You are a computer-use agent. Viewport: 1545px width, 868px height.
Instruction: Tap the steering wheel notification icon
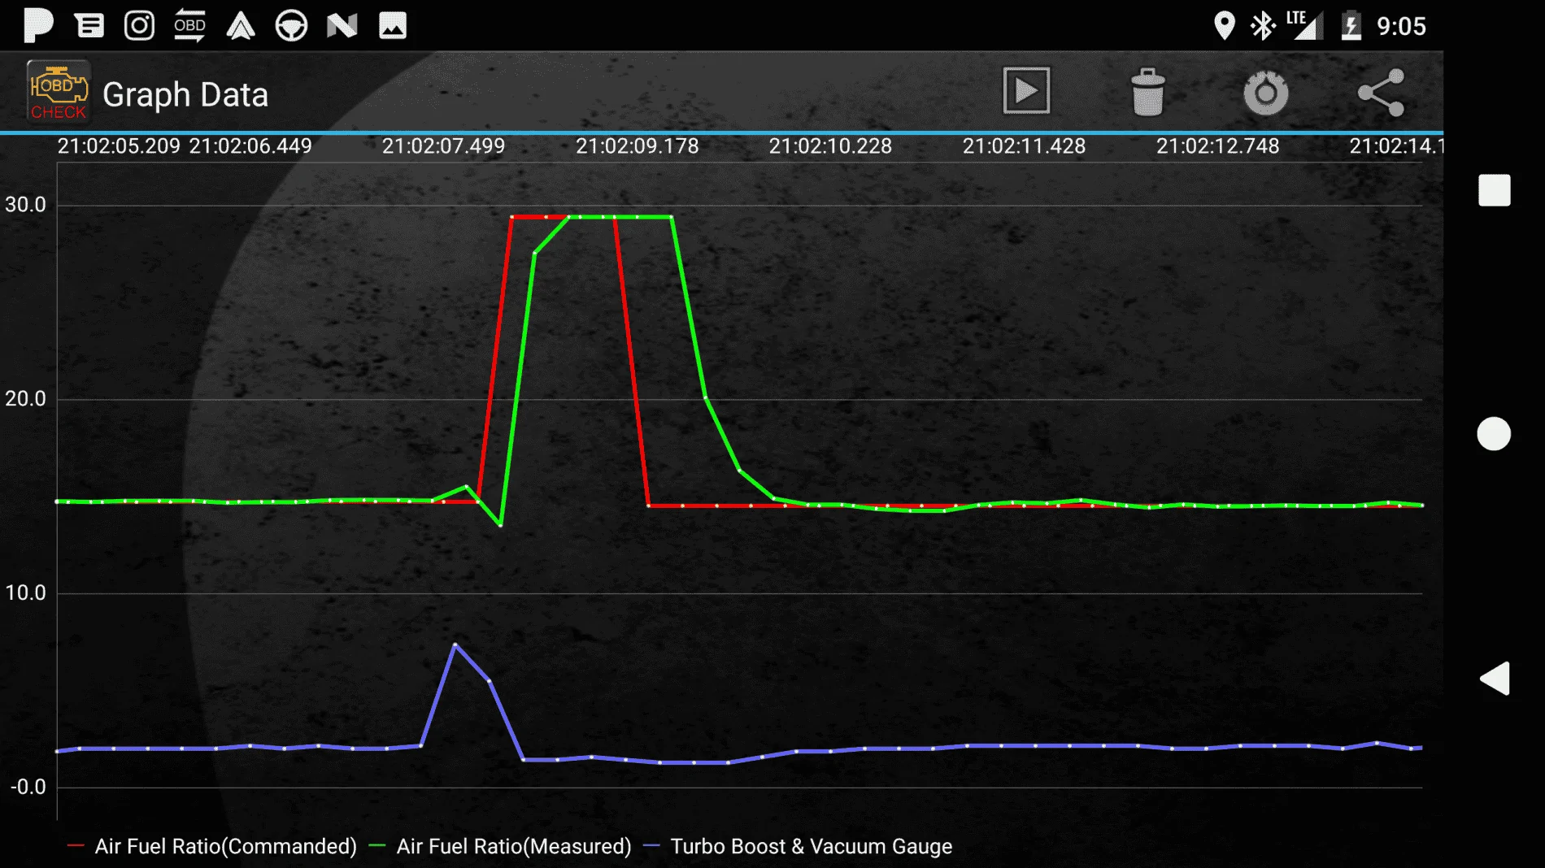coord(291,26)
